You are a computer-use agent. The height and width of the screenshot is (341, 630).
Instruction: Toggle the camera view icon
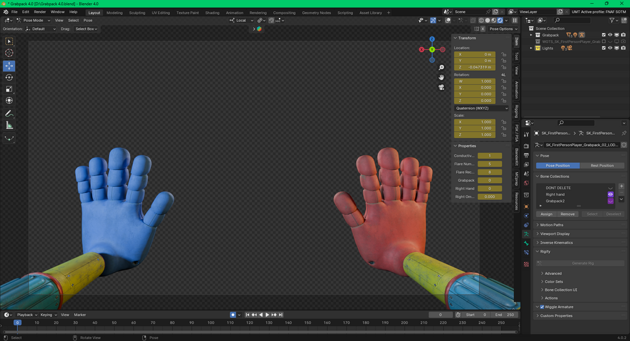pos(441,87)
